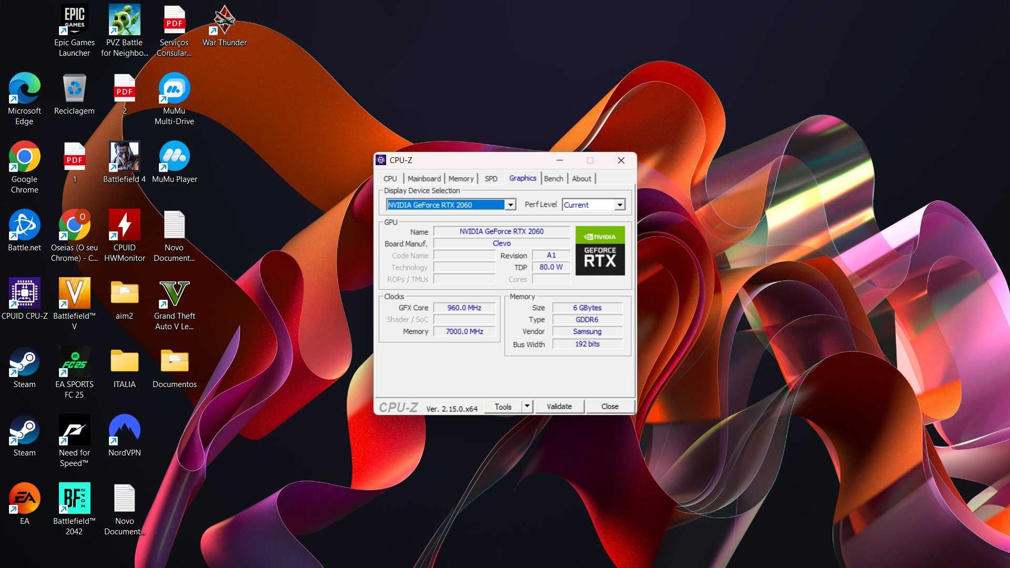Switch to the Mainboard tab
This screenshot has height=568, width=1010.
(424, 179)
